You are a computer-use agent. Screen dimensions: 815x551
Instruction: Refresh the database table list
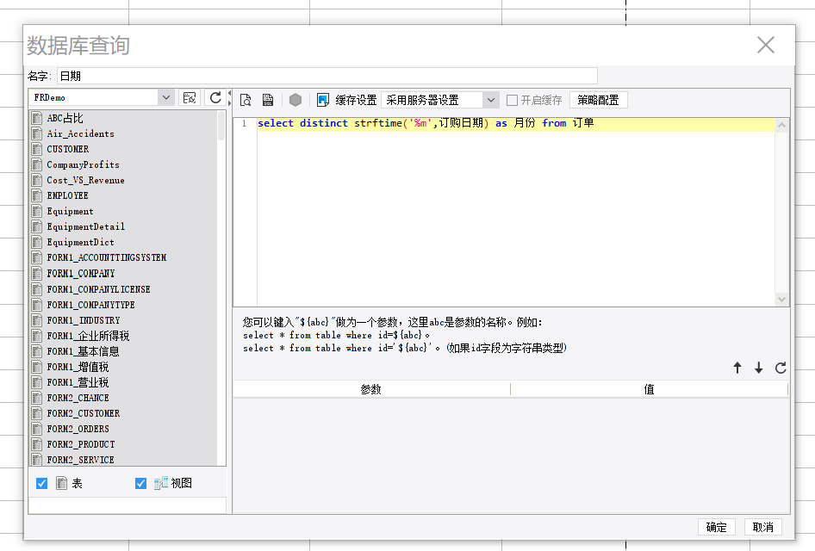coord(215,97)
